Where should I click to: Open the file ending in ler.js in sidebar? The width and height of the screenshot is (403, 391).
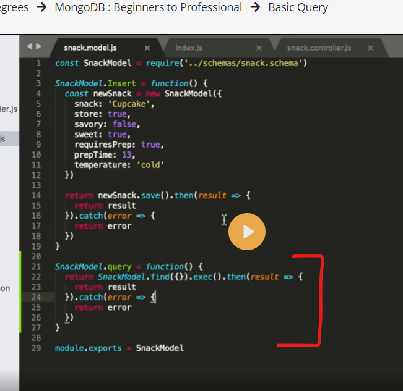pyautogui.click(x=9, y=109)
